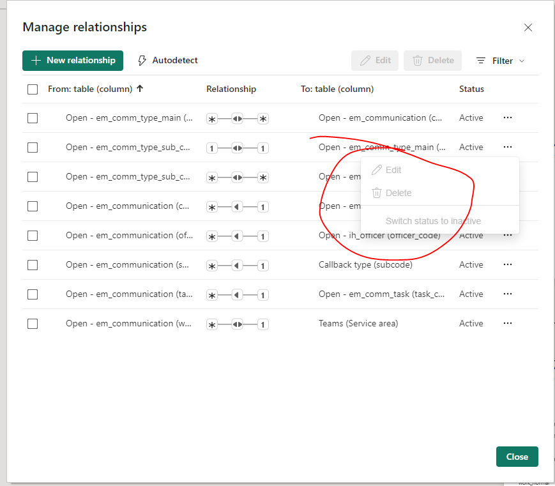555x486 pixels.
Task: Click many-to-one icon in em_comm_task row
Action: [238, 295]
